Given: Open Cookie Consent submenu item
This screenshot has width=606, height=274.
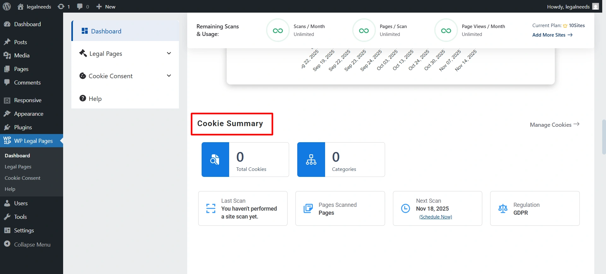Looking at the screenshot, I should [x=22, y=178].
